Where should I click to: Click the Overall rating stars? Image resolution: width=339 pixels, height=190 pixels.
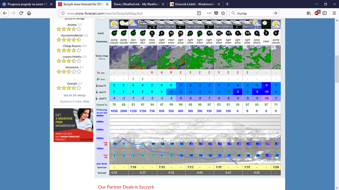[x=69, y=88]
